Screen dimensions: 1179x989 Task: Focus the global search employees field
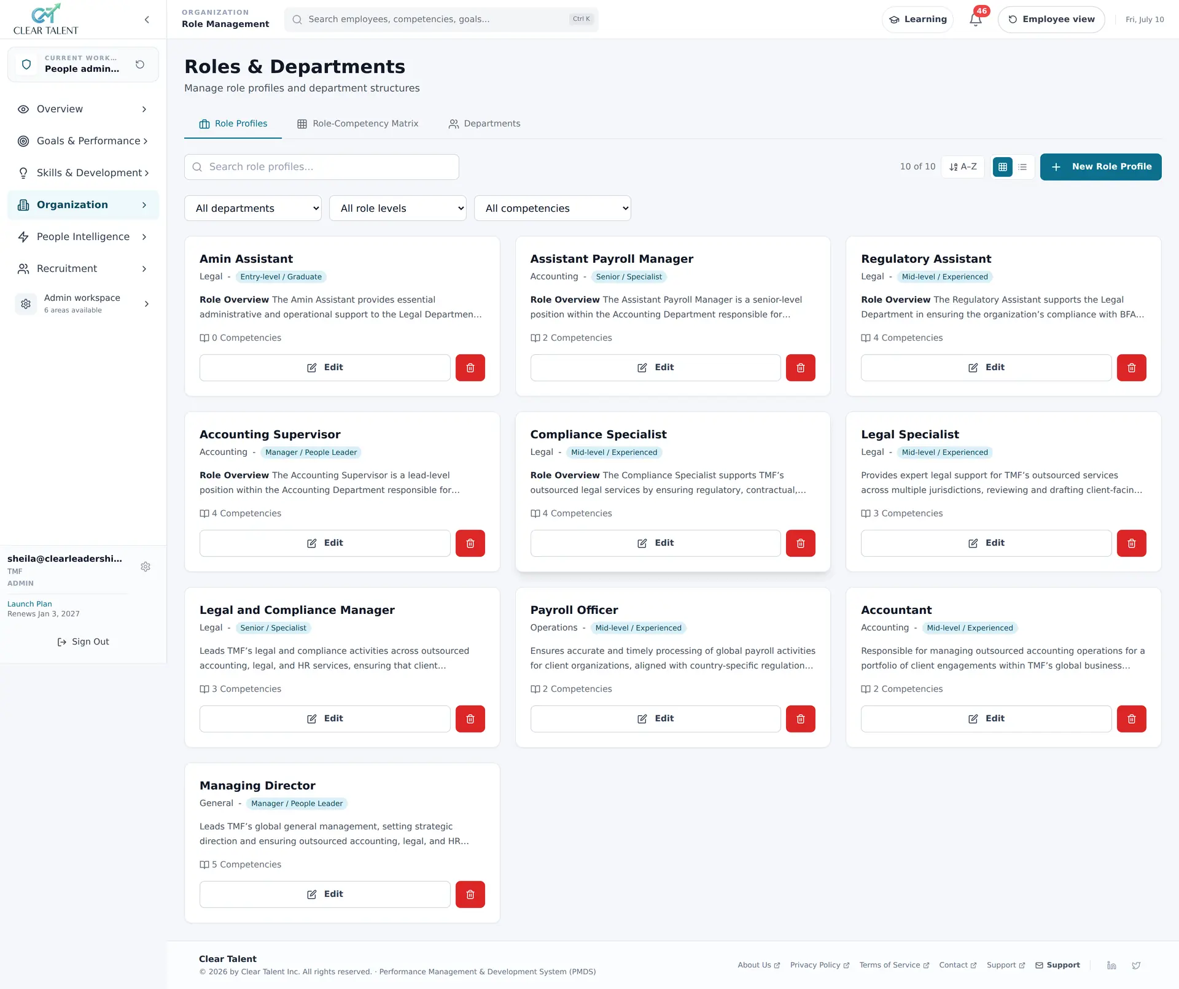[x=441, y=20]
